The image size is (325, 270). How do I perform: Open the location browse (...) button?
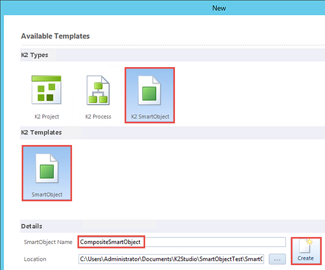click(x=277, y=259)
